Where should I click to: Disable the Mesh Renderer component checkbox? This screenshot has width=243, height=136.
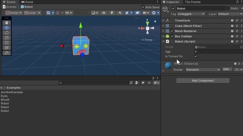(x=172, y=31)
